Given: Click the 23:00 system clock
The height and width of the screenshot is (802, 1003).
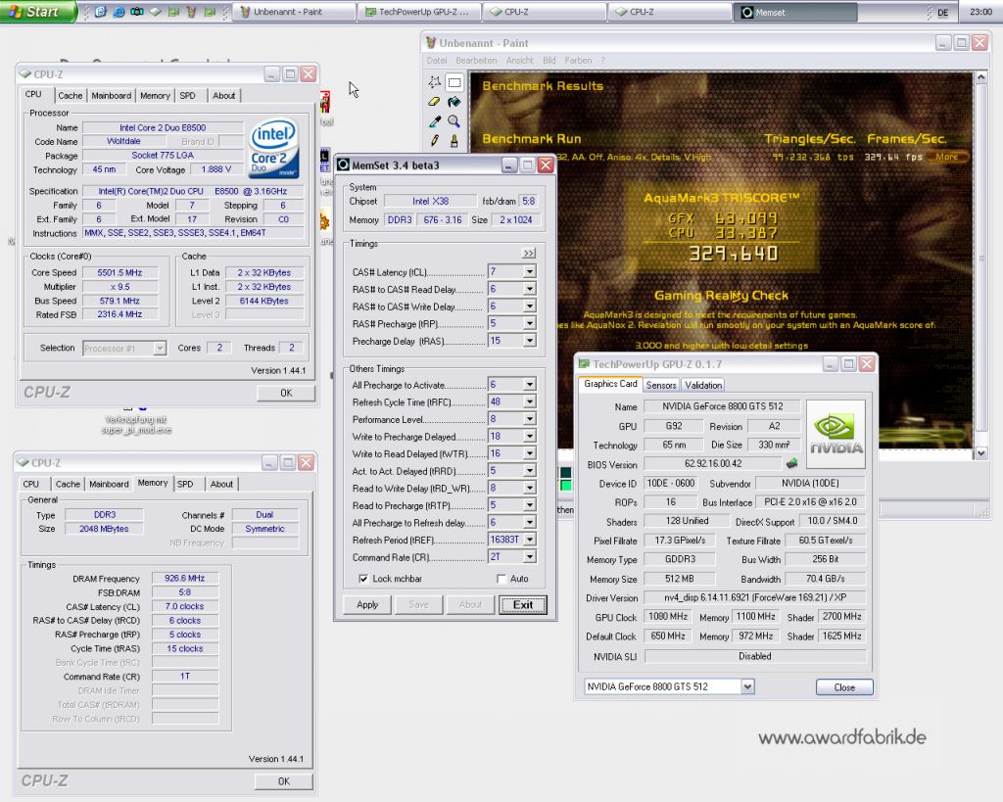Looking at the screenshot, I should coord(980,12).
